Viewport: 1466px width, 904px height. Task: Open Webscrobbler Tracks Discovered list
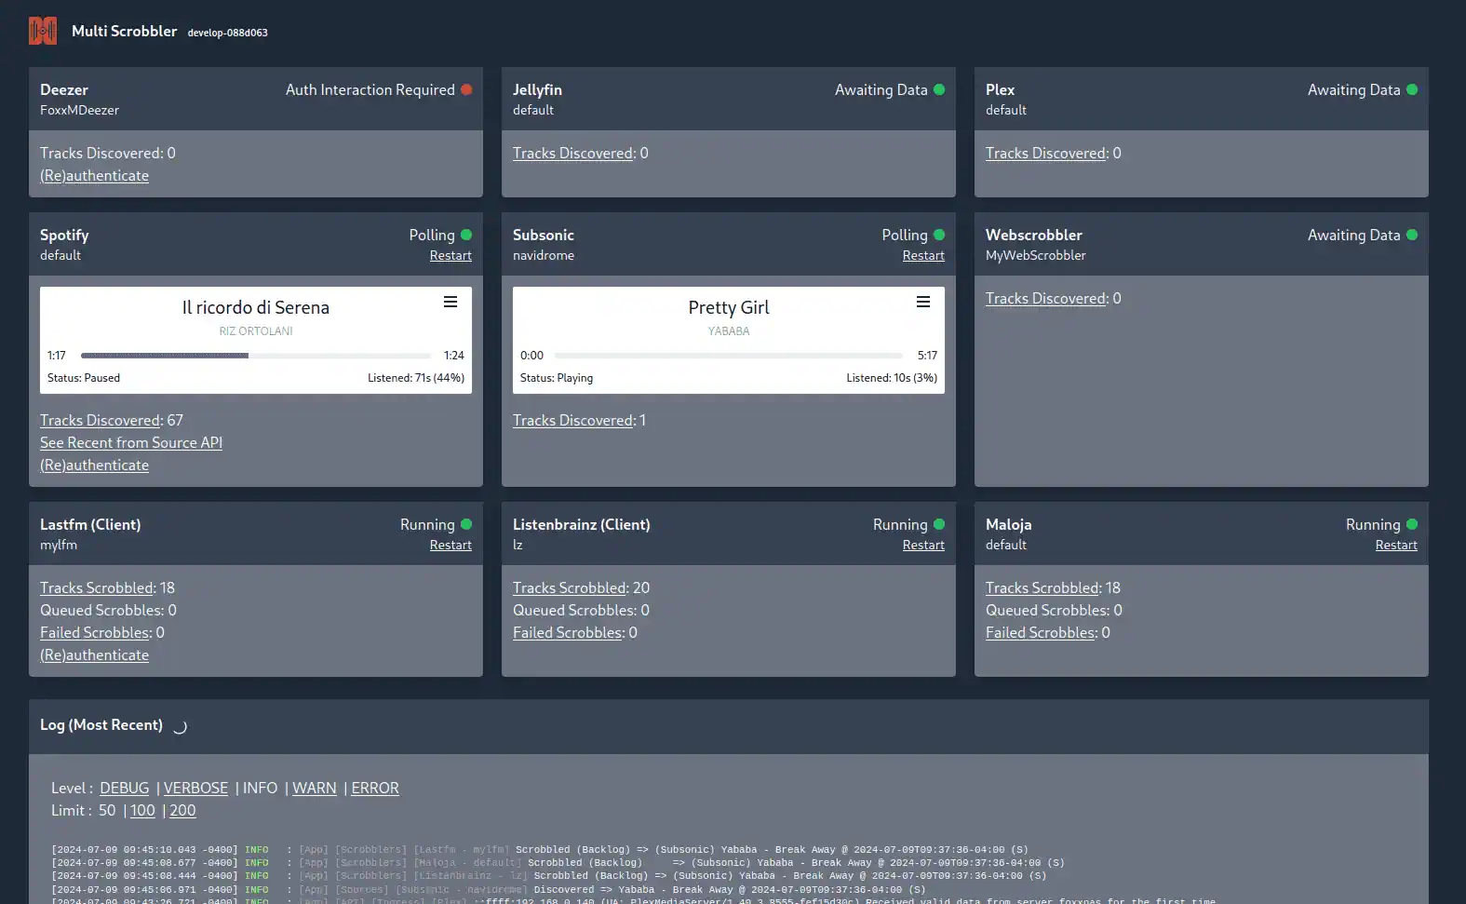click(1045, 298)
